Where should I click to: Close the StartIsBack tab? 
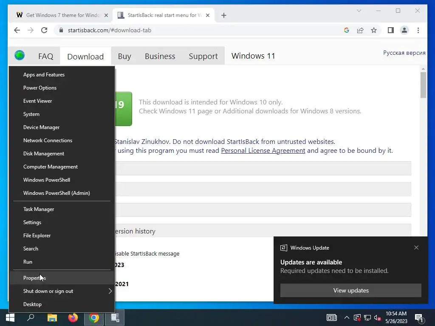(207, 15)
